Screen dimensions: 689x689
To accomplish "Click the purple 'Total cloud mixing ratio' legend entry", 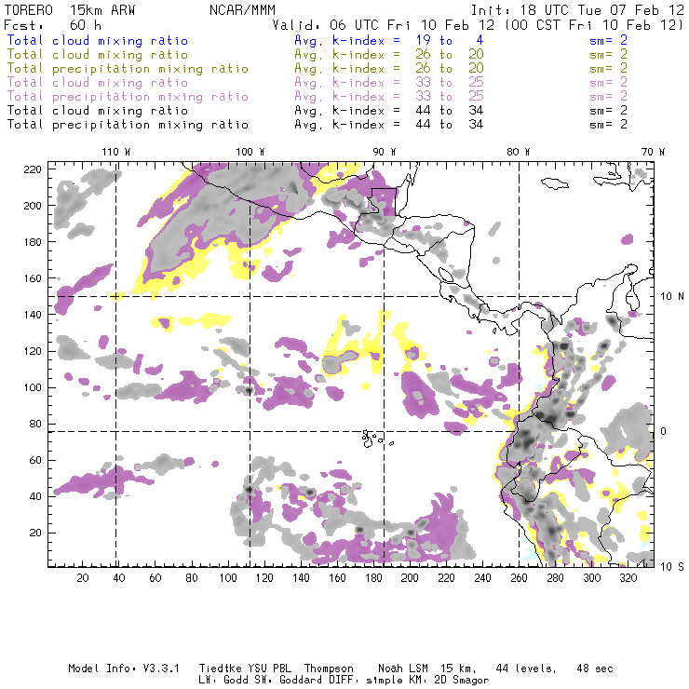I will click(x=97, y=83).
